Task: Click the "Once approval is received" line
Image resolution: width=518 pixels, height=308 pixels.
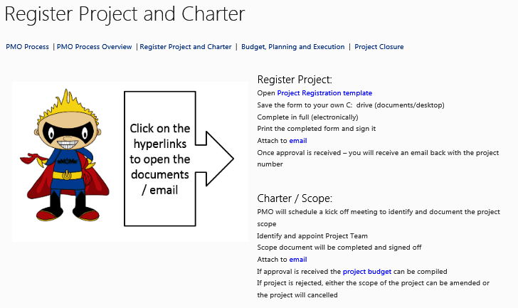Action: tap(365, 152)
